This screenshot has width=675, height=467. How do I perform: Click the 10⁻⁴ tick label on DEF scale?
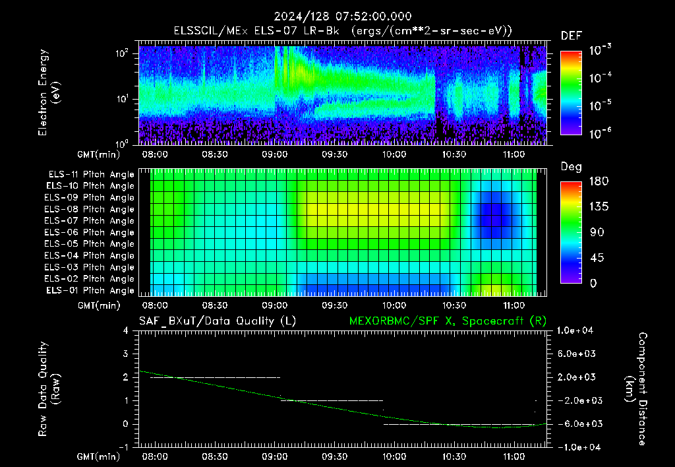[600, 78]
